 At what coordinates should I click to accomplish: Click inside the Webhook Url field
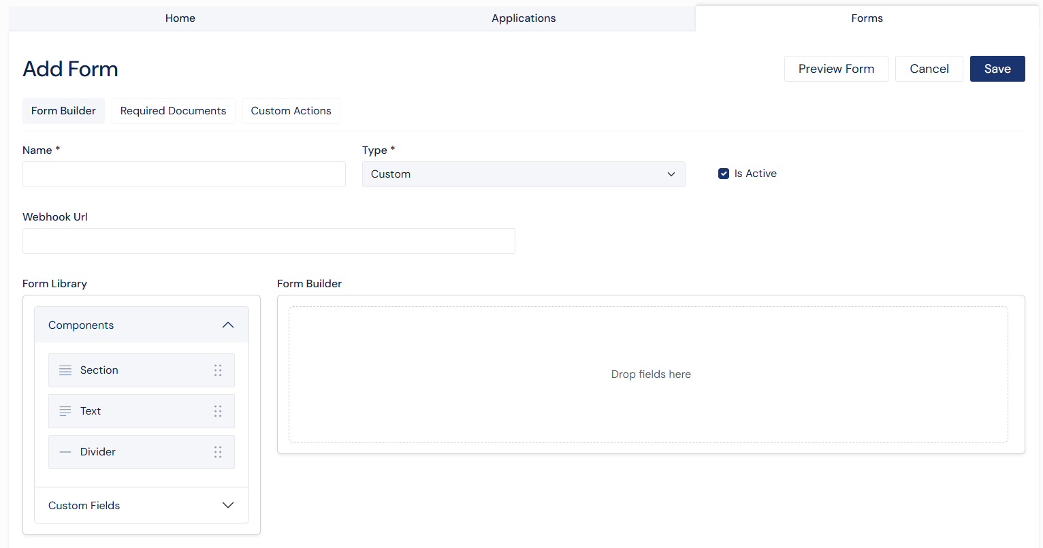pyautogui.click(x=268, y=241)
